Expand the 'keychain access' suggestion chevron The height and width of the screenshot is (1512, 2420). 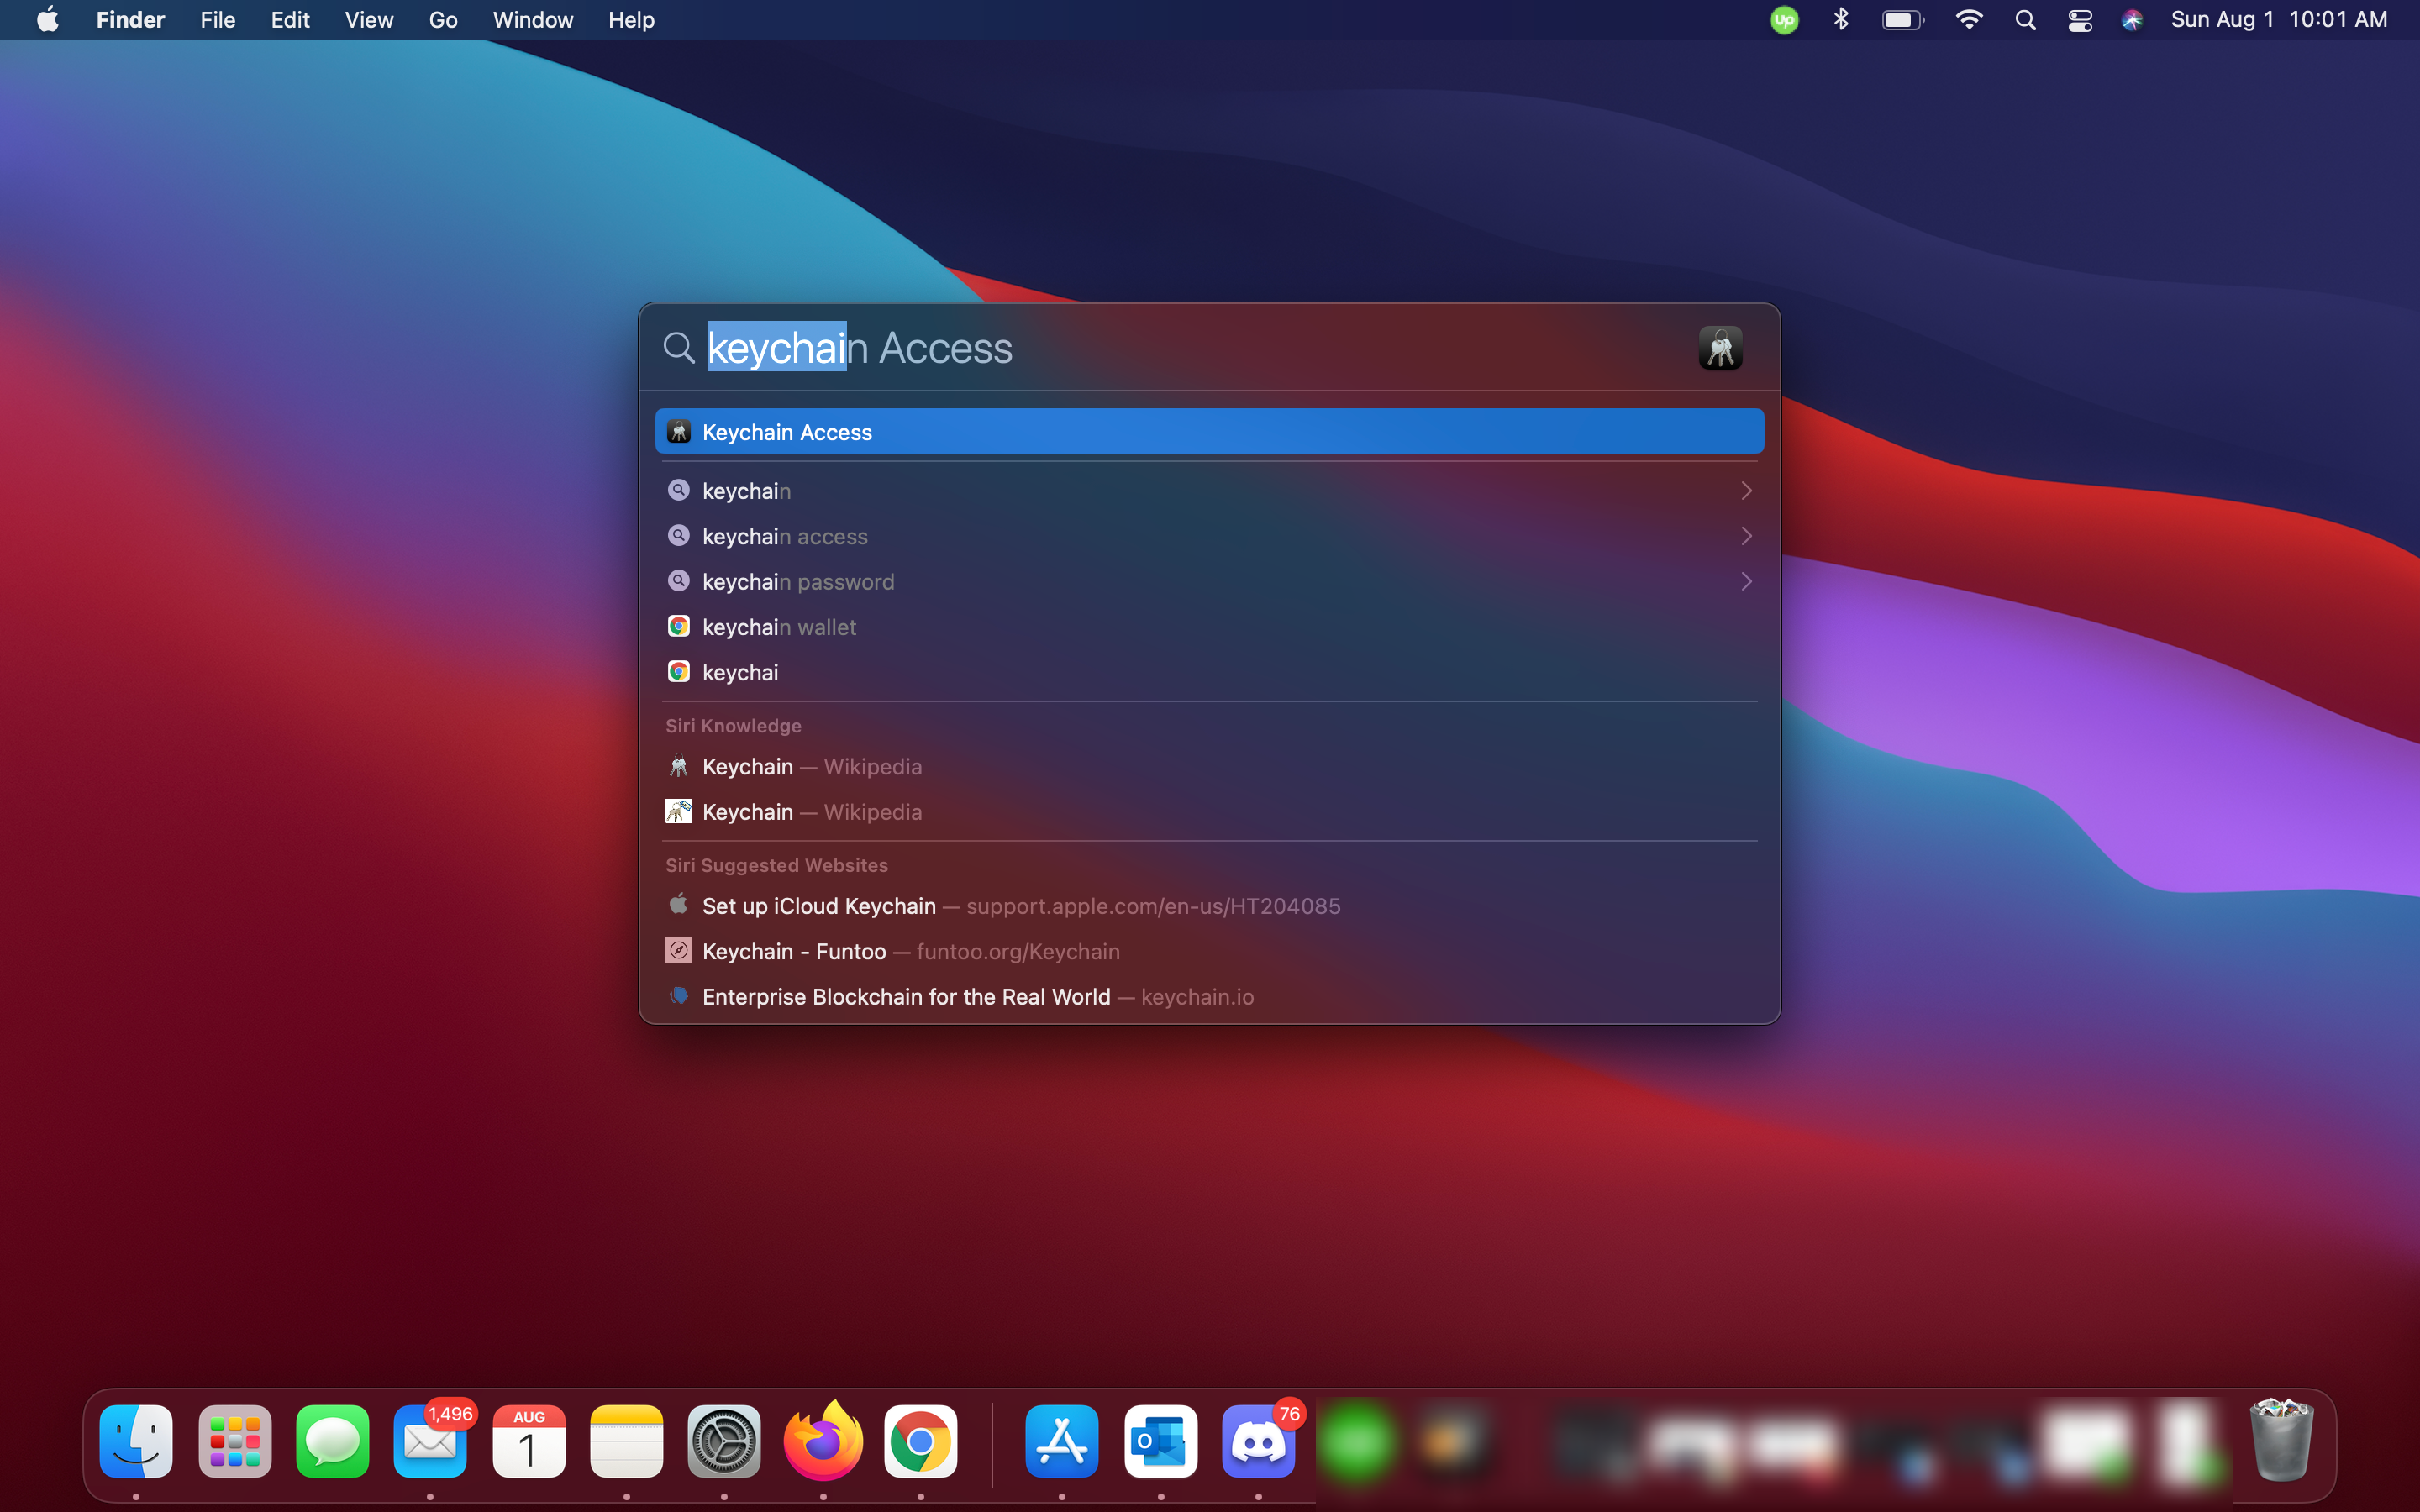pyautogui.click(x=1746, y=536)
